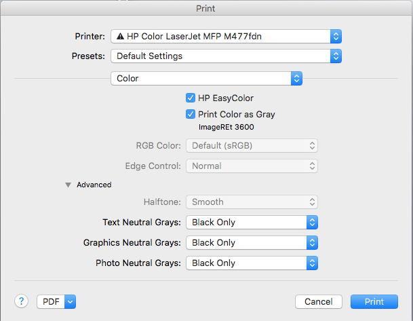The image size is (413, 321).
Task: Click Text Neutral Grays popup arrows
Action: [312, 222]
